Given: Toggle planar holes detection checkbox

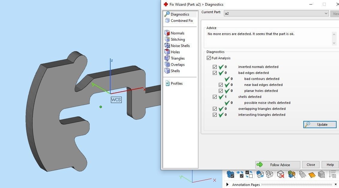Looking at the screenshot, I should pyautogui.click(x=221, y=91).
